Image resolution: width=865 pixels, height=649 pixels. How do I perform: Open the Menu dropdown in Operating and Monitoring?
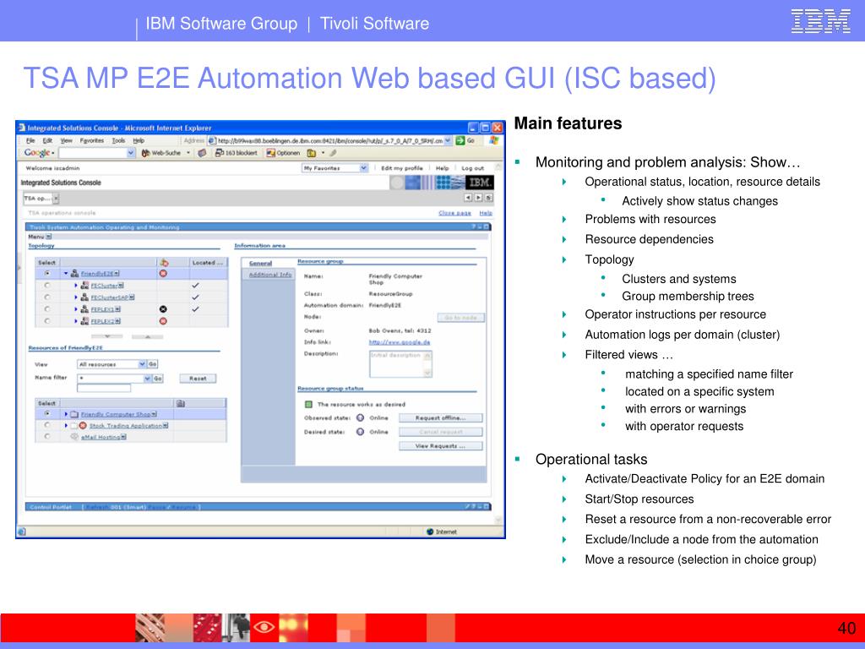click(x=40, y=237)
